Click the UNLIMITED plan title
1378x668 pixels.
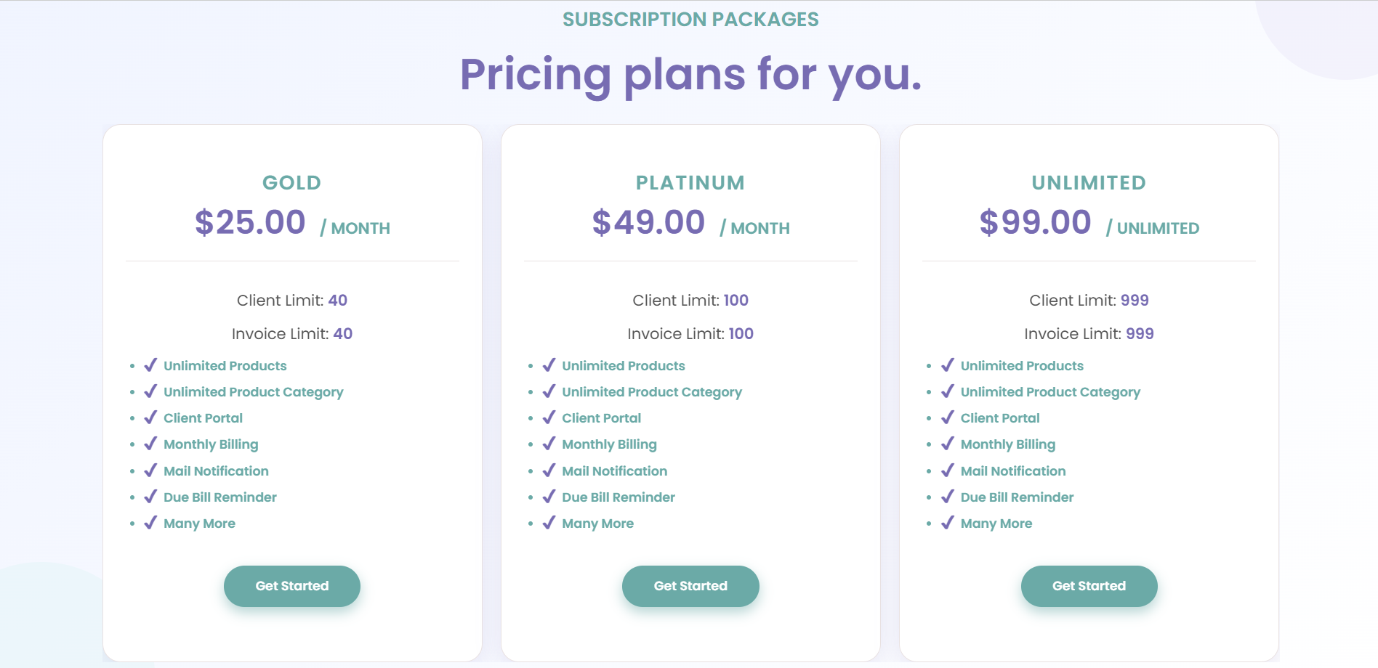(1089, 183)
